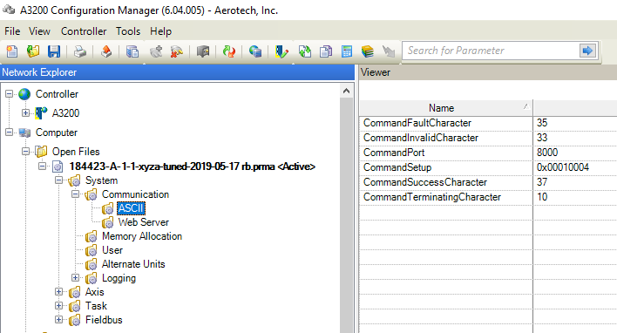This screenshot has height=333, width=617.
Task: Click the blue calculator toolbar icon
Action: click(x=347, y=51)
